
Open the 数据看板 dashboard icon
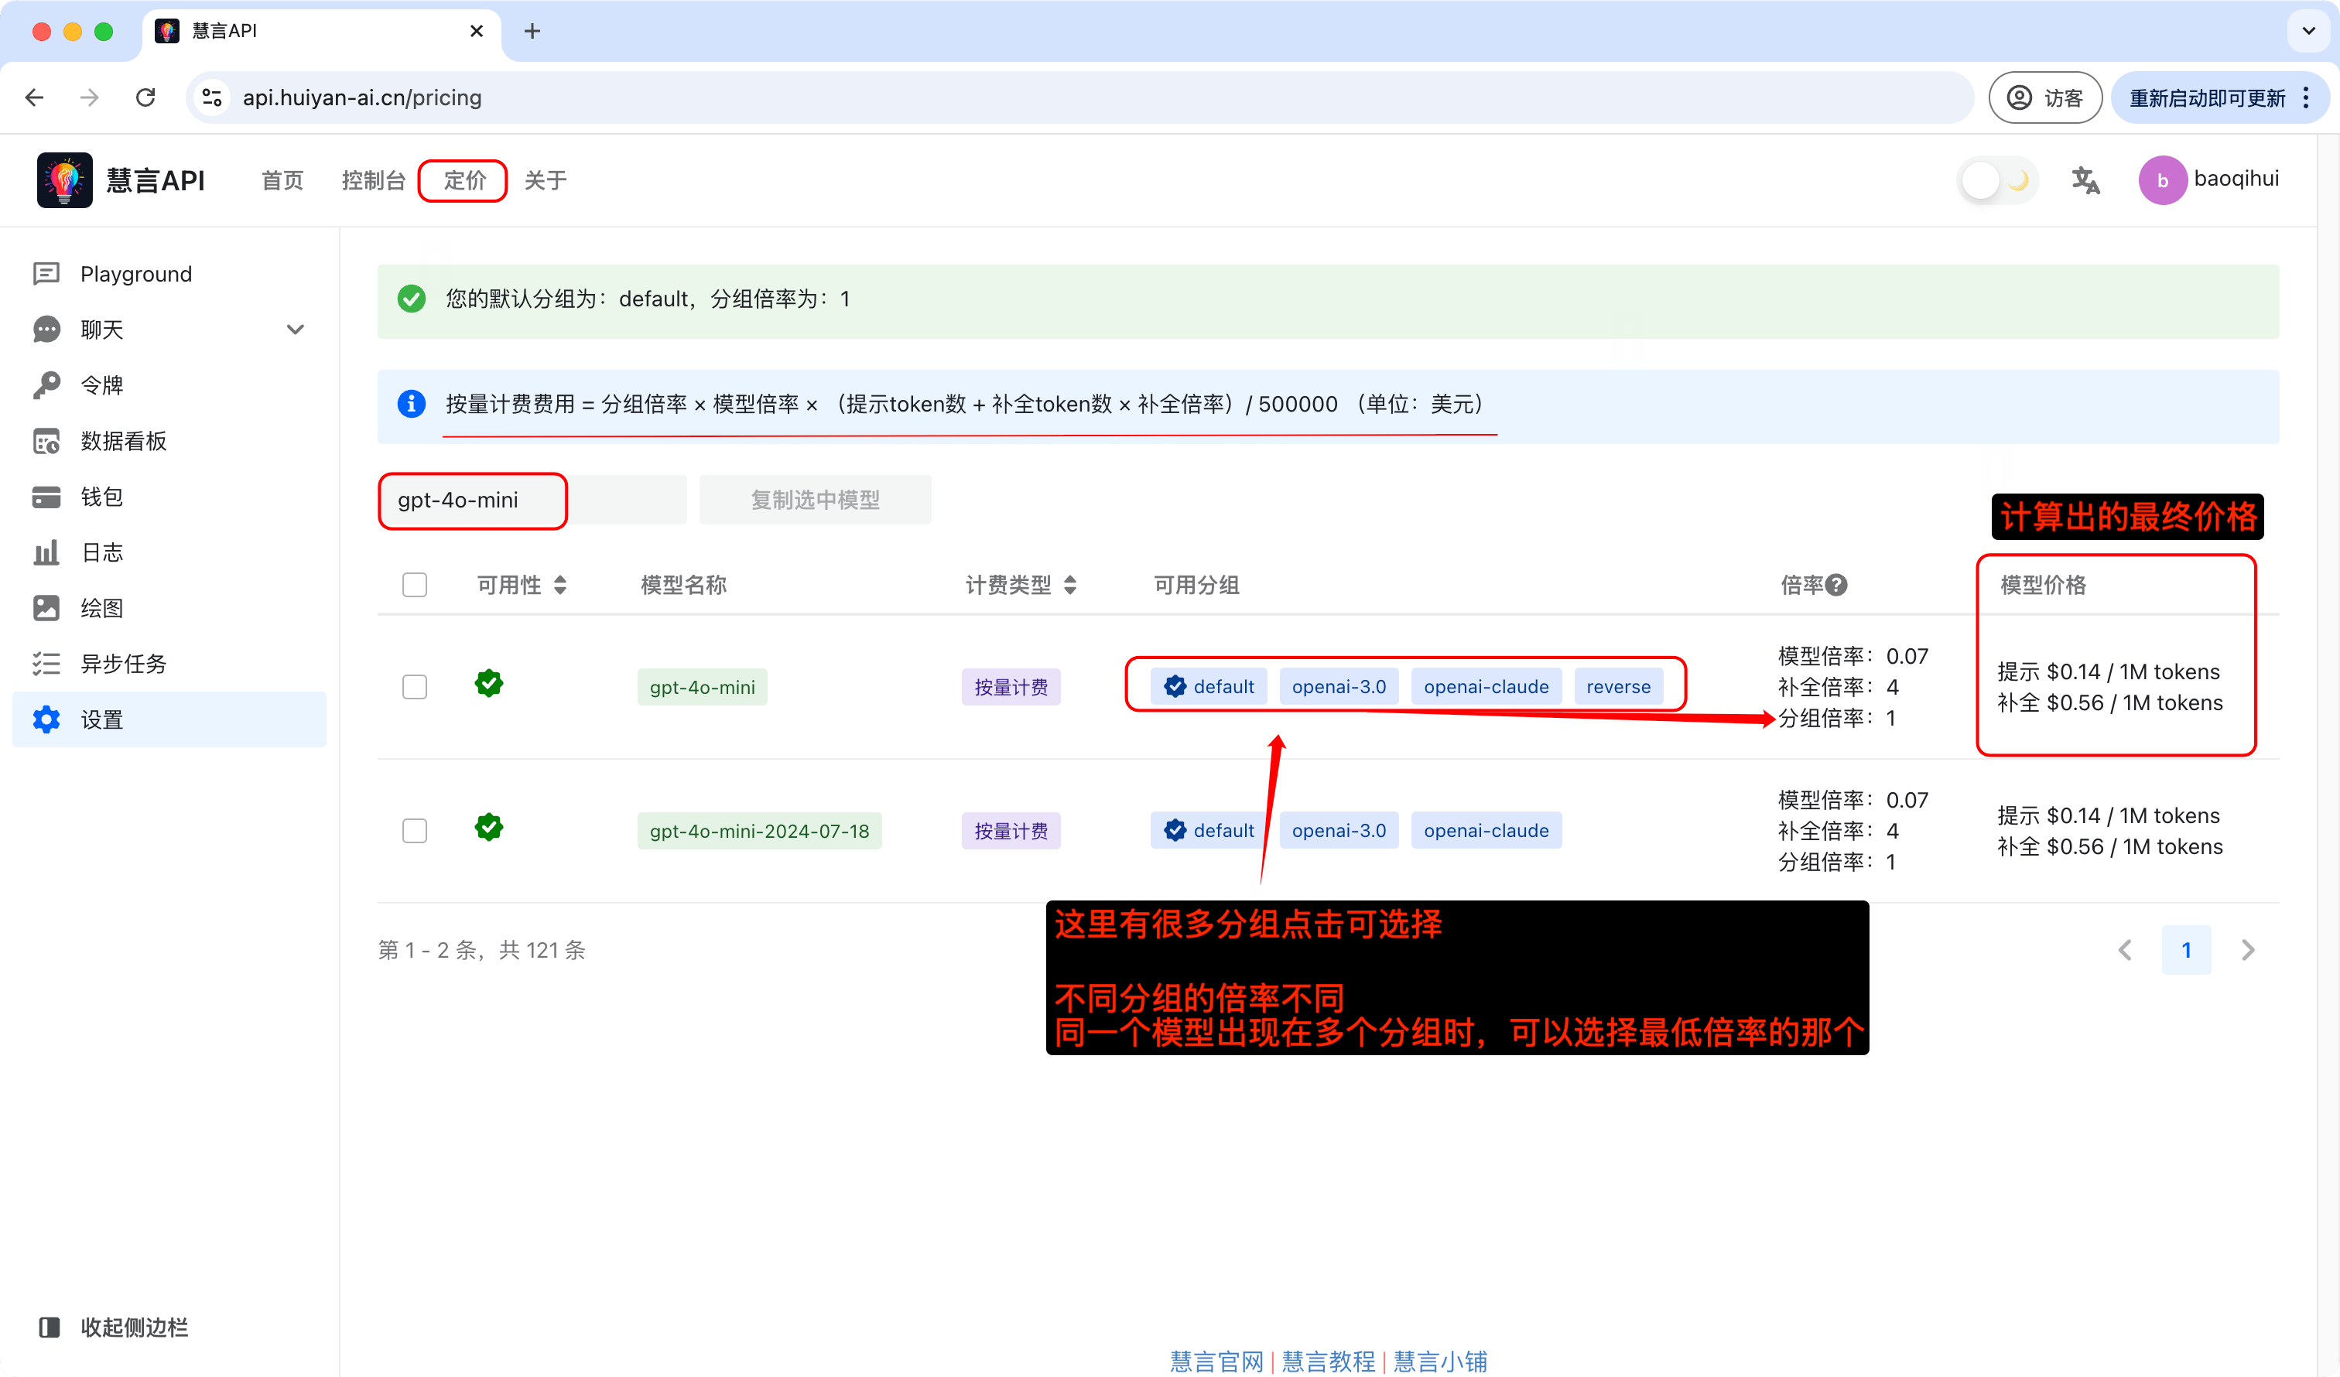tap(46, 441)
